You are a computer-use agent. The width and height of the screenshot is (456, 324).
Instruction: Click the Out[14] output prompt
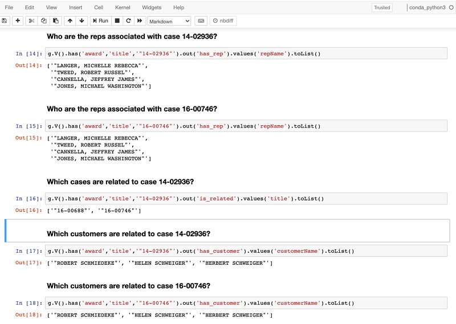[x=29, y=65]
